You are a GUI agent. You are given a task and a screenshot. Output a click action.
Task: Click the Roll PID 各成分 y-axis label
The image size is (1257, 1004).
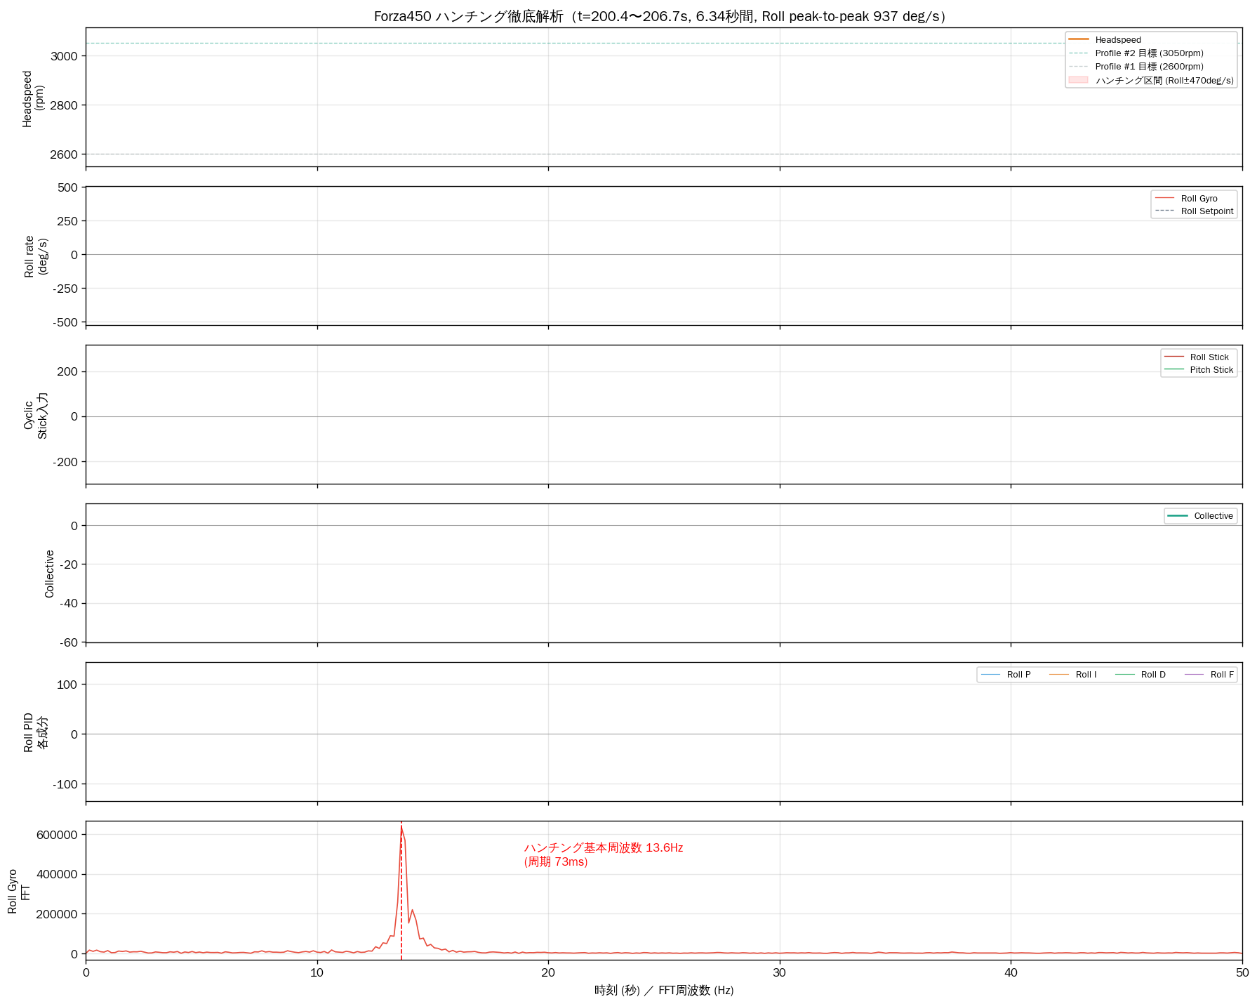click(x=35, y=732)
